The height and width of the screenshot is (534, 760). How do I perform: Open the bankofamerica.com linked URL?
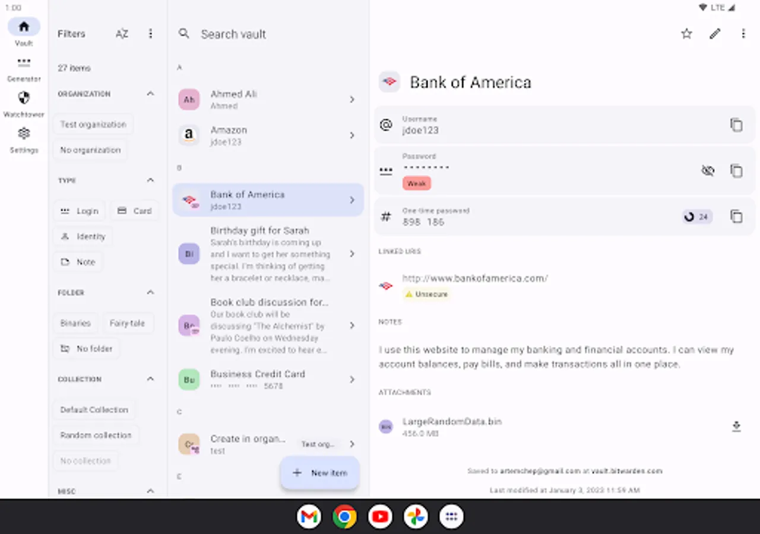[475, 278]
